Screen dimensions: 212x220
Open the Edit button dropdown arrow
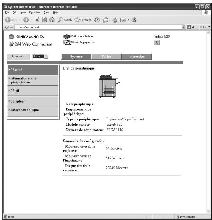128,20
